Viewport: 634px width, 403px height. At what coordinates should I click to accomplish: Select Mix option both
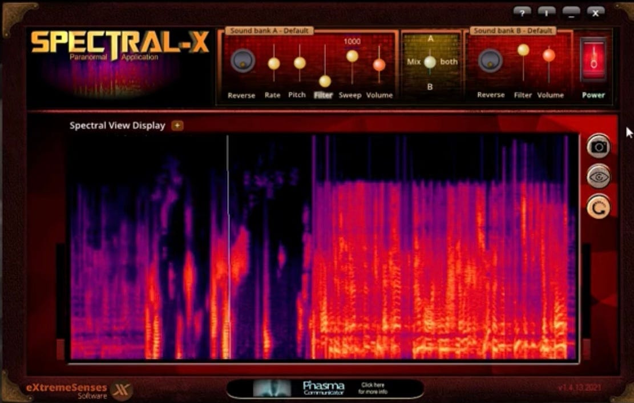pos(449,62)
